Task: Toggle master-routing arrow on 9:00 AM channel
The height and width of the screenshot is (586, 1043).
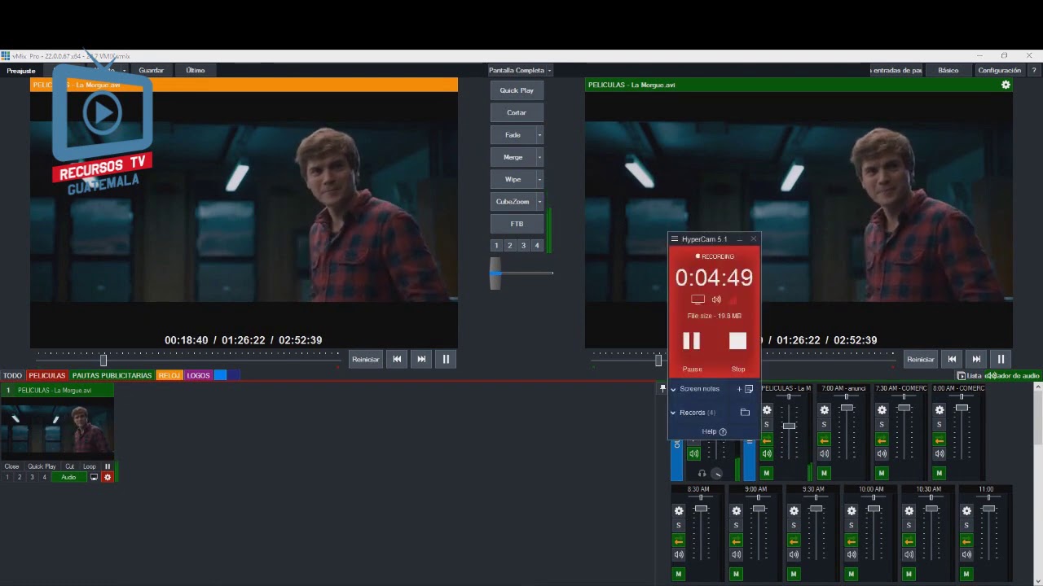Action: coord(737,540)
